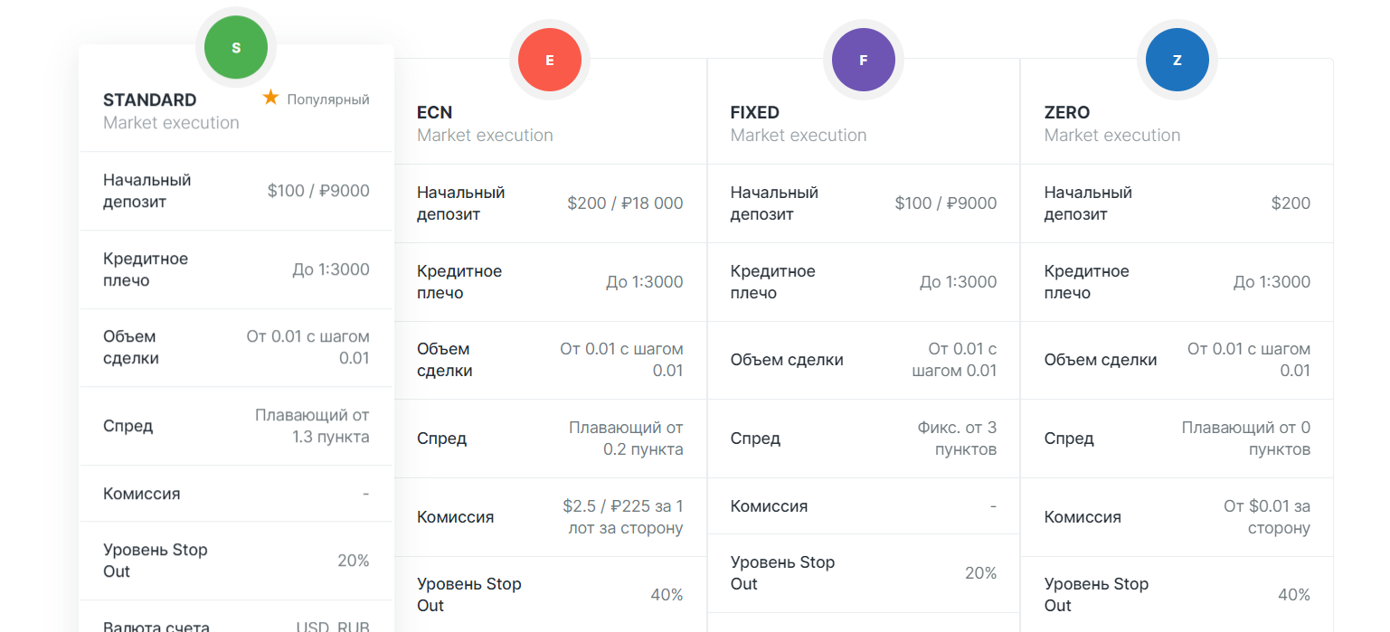Open the FIXED account heading

[754, 112]
